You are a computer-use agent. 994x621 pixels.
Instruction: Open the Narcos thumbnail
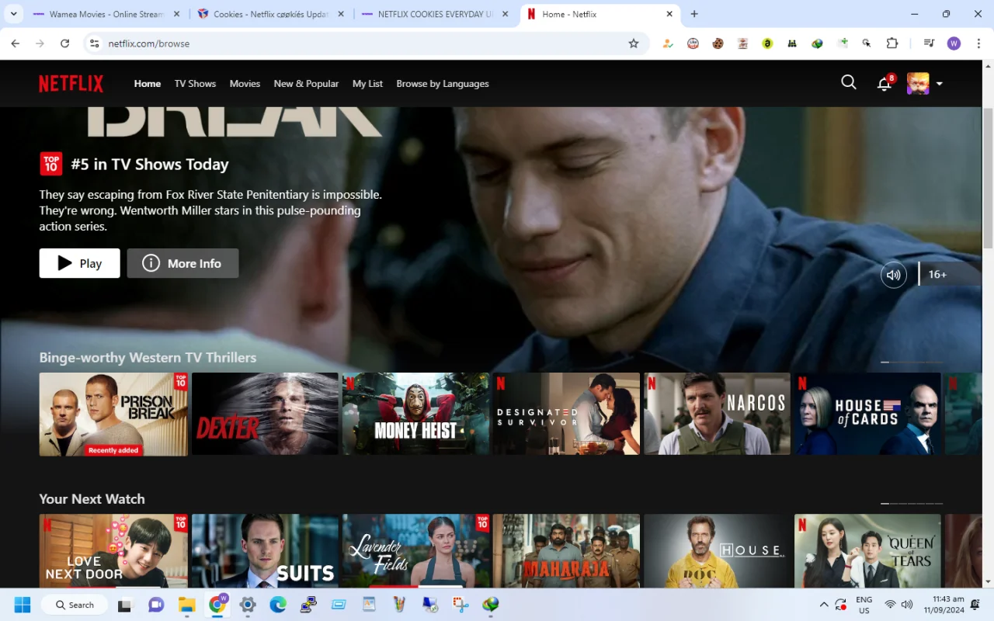(x=717, y=414)
